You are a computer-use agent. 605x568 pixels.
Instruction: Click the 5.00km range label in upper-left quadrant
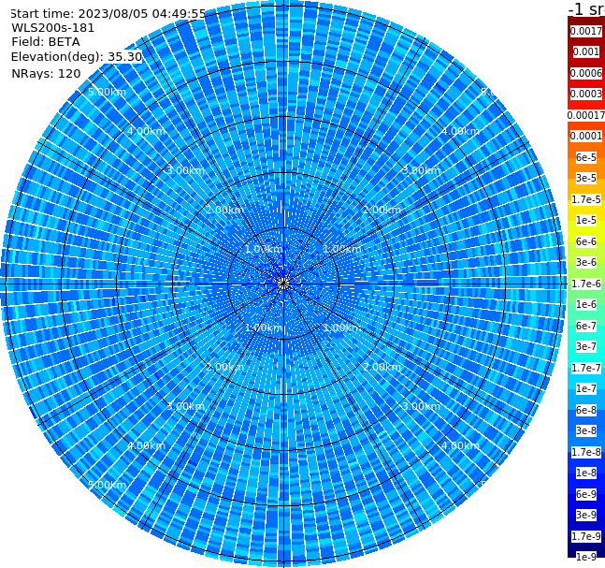tap(107, 92)
